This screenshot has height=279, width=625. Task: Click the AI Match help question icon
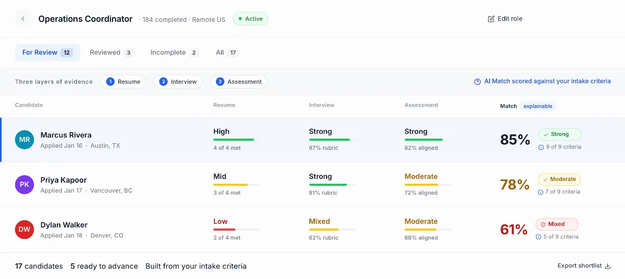477,82
